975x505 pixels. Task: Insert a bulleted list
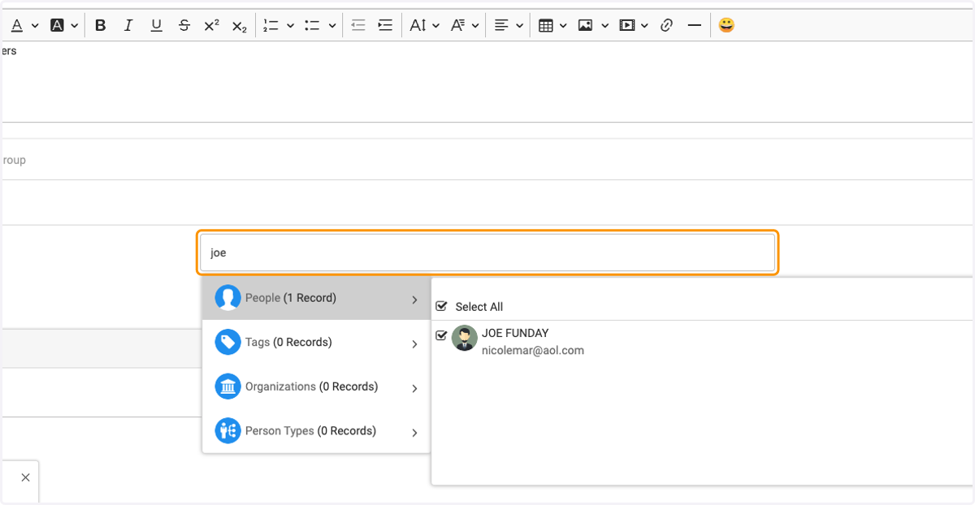312,25
